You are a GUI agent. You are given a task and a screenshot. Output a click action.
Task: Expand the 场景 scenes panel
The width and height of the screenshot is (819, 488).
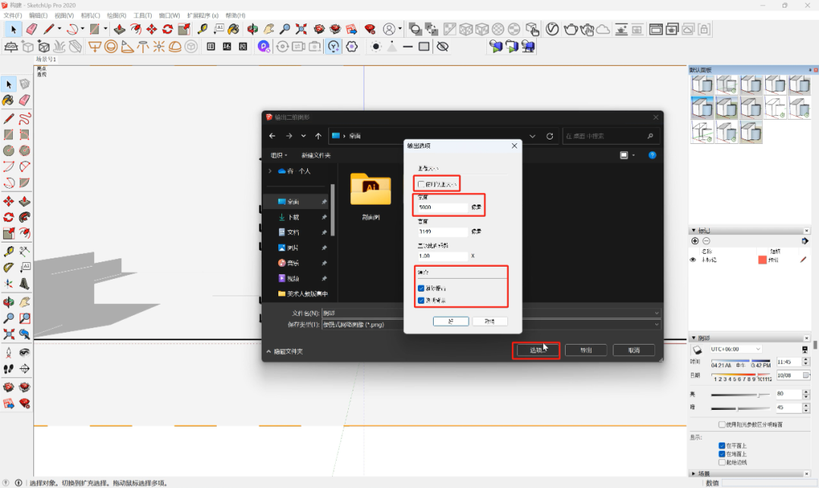pos(694,474)
